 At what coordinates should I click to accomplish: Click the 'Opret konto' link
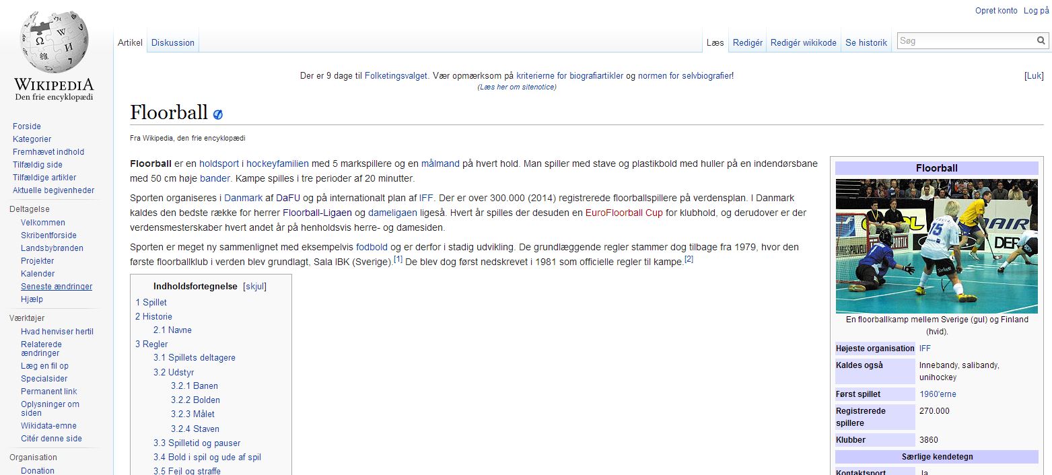coord(995,11)
